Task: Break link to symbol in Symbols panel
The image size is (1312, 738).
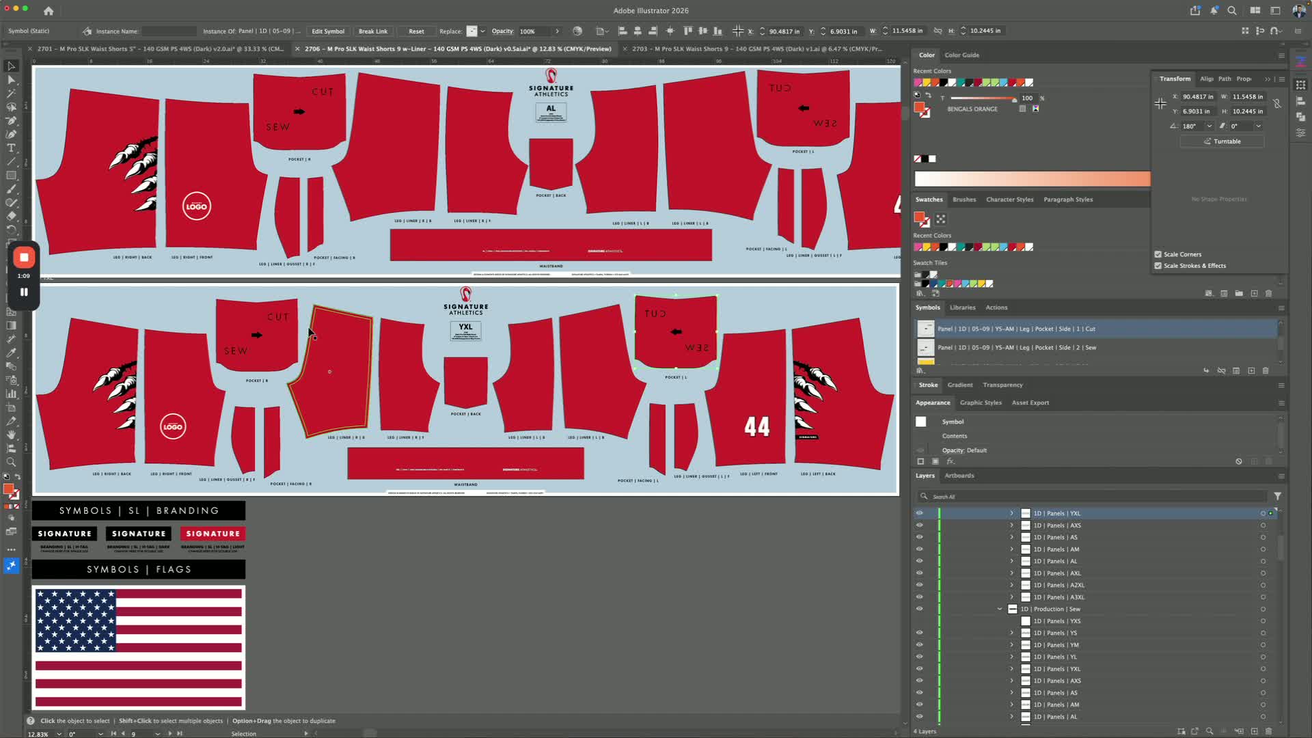Action: (1221, 370)
